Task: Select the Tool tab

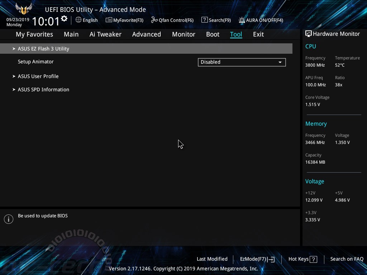Action: [x=236, y=34]
